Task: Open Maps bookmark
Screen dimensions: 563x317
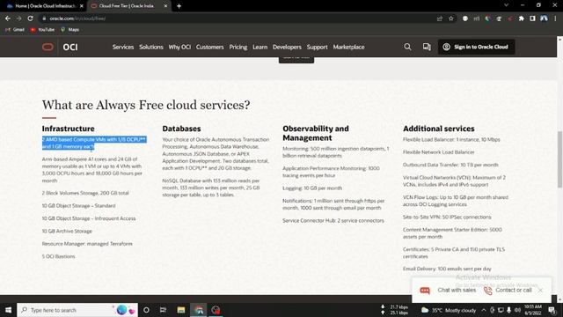Action: [70, 29]
